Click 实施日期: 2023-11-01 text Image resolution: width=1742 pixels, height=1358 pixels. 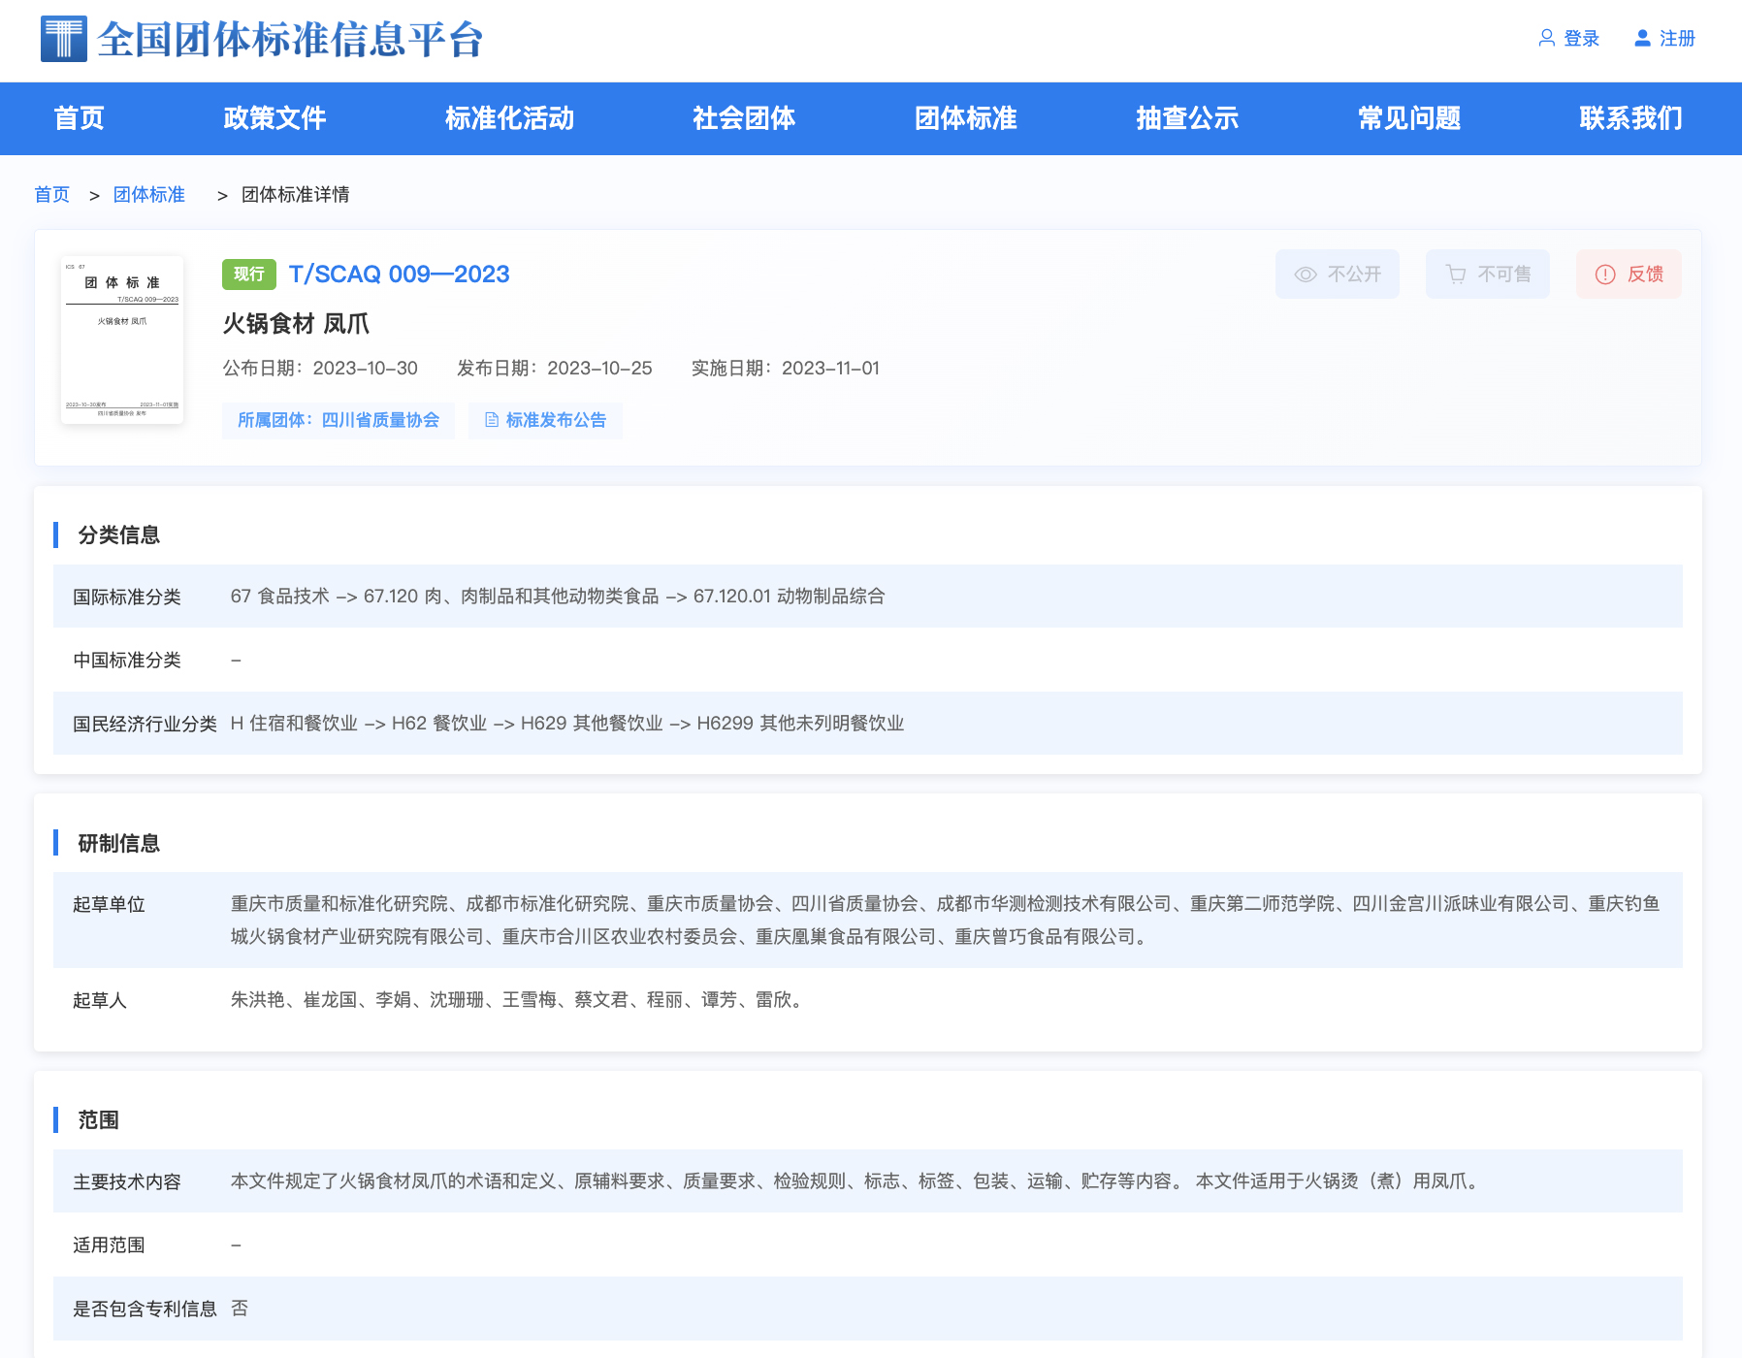786,369
